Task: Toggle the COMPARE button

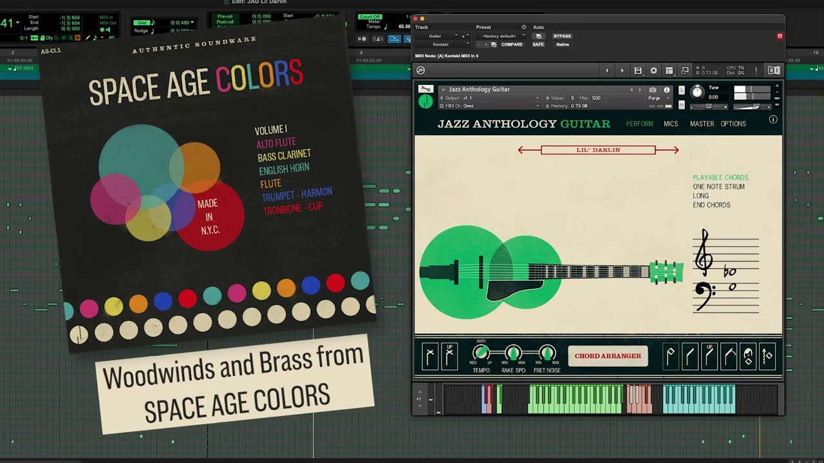Action: tap(512, 44)
